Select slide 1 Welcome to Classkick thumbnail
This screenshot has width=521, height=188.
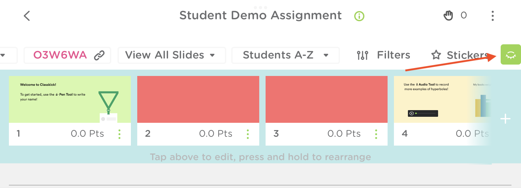point(70,99)
